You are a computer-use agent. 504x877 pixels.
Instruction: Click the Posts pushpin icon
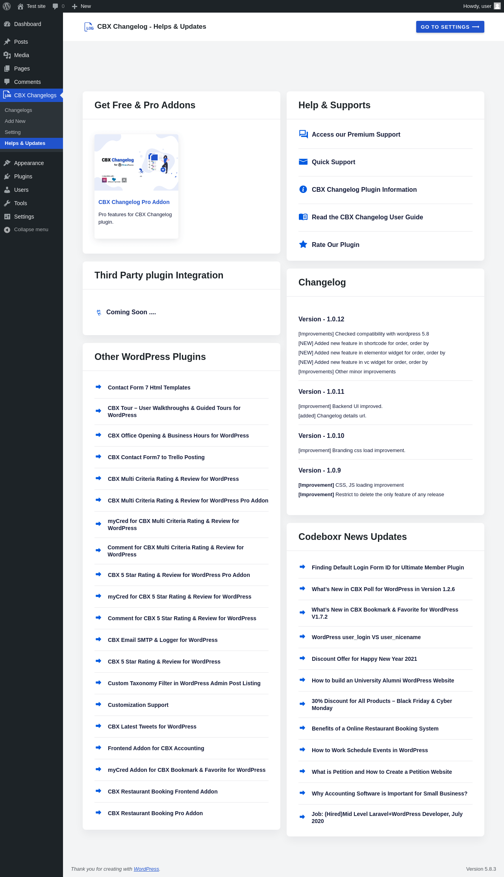[7, 42]
